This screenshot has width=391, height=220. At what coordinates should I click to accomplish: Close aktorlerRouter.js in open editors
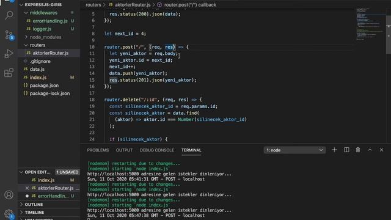tap(27, 188)
